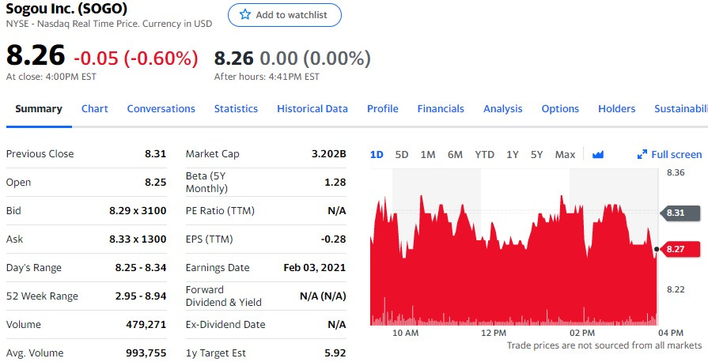Viewport: 708px width, 362px height.
Task: View the Profile tab
Action: 383,109
